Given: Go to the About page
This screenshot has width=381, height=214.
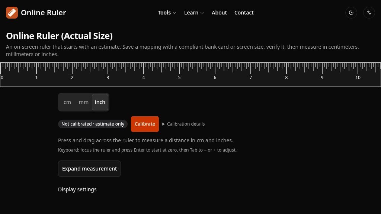Looking at the screenshot, I should point(219,13).
